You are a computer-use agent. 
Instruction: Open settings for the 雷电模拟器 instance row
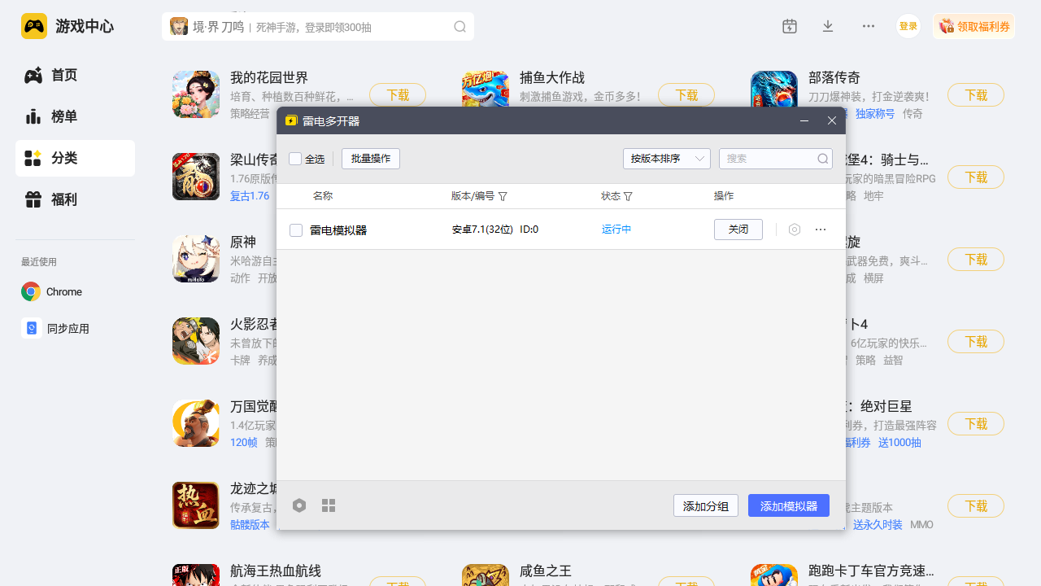795,230
